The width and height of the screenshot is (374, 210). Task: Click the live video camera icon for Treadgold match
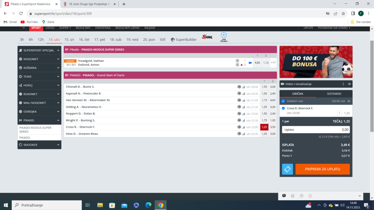[x=250, y=63]
